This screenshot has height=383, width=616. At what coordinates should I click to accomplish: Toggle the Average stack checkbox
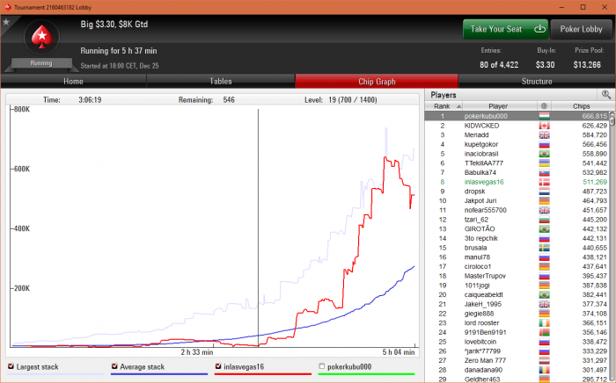114,366
